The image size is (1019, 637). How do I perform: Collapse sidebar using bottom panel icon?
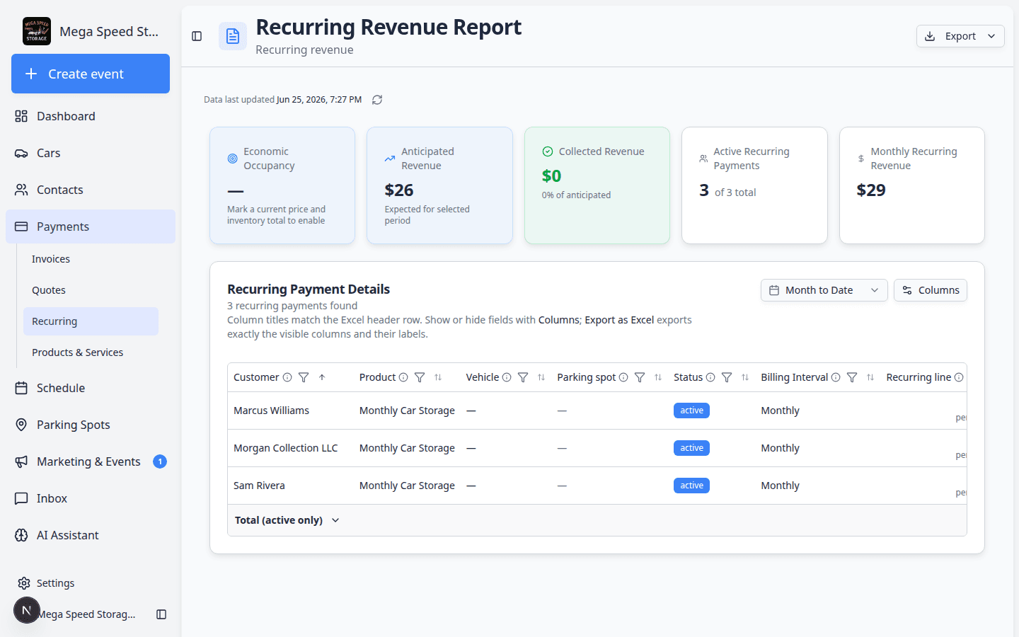[x=161, y=614]
